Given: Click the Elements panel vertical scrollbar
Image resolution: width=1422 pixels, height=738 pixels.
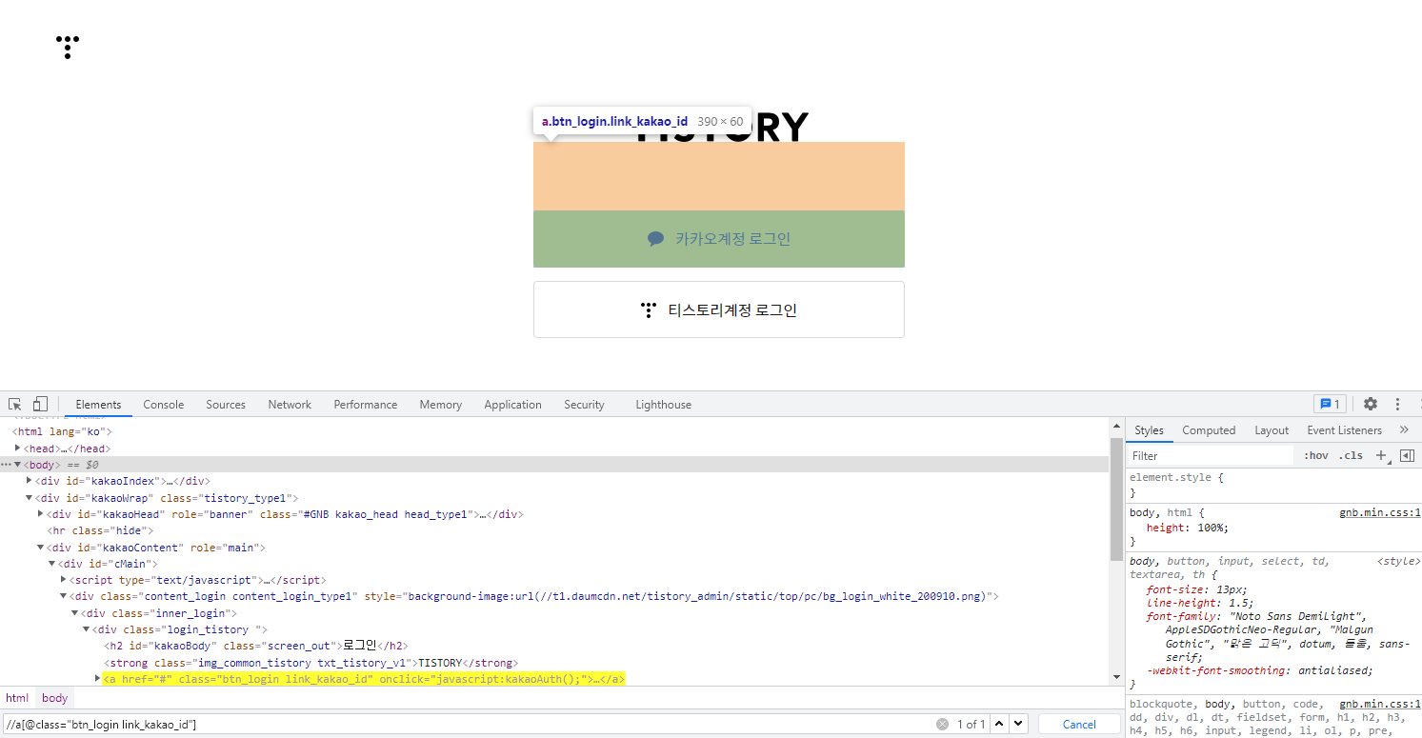Looking at the screenshot, I should click(x=1116, y=500).
